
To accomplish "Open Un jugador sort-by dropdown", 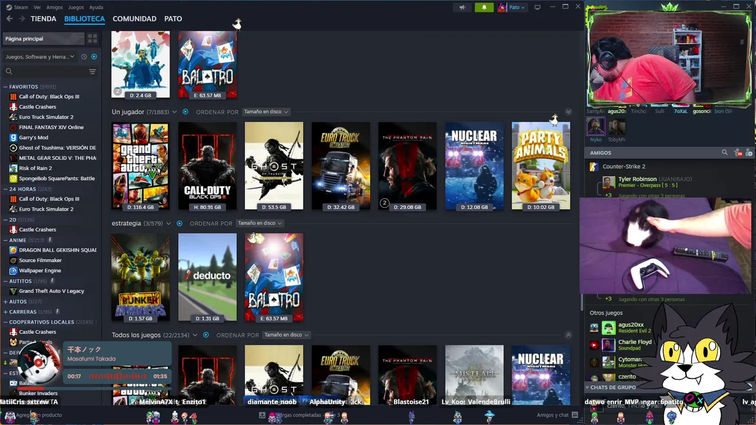I will [x=266, y=112].
